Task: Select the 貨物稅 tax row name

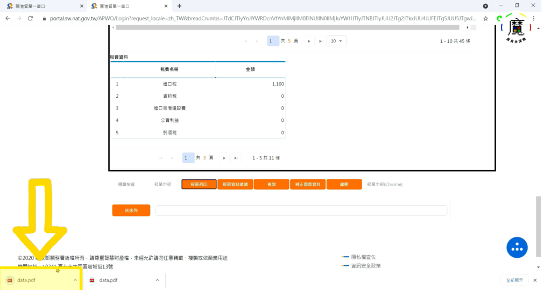Action: tap(169, 96)
